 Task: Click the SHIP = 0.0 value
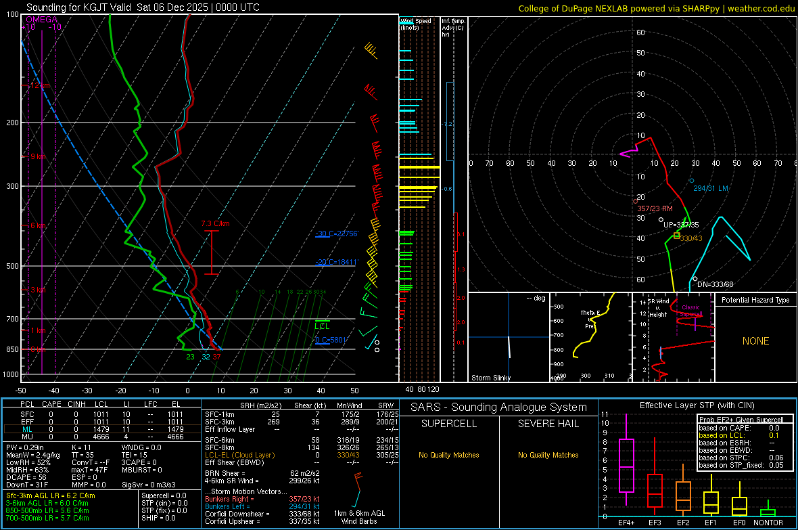158,518
